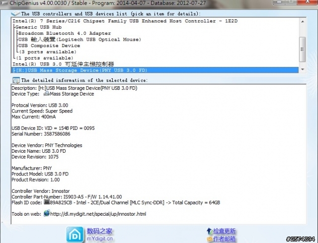This screenshot has height=243, width=318.
Task: Open the 检查更新 check update link
Action: click(x=224, y=231)
